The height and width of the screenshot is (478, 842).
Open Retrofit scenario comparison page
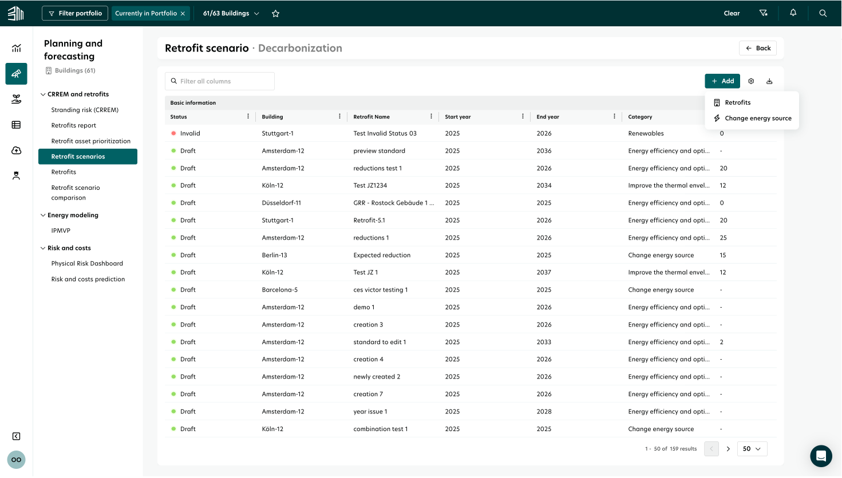[76, 193]
